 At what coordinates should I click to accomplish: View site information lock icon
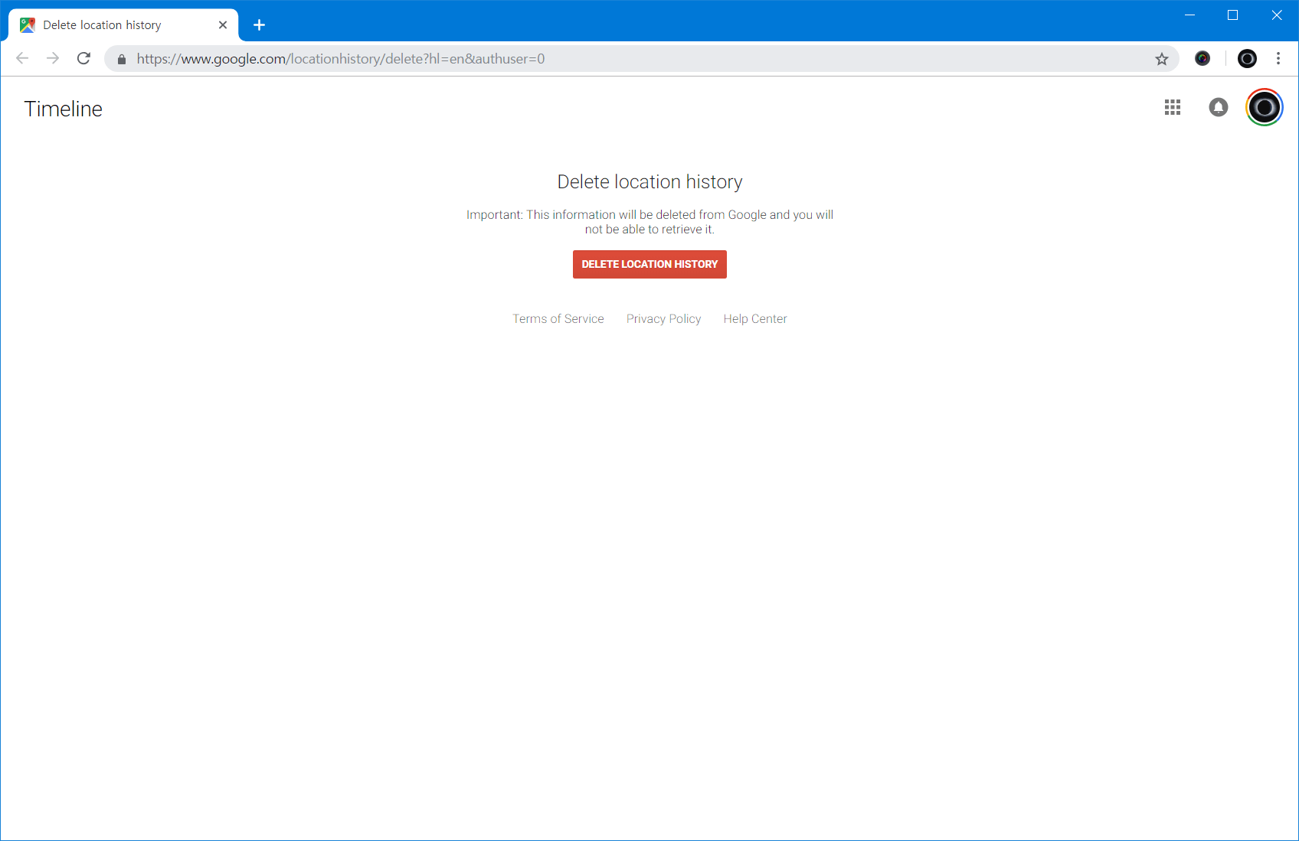tap(121, 59)
